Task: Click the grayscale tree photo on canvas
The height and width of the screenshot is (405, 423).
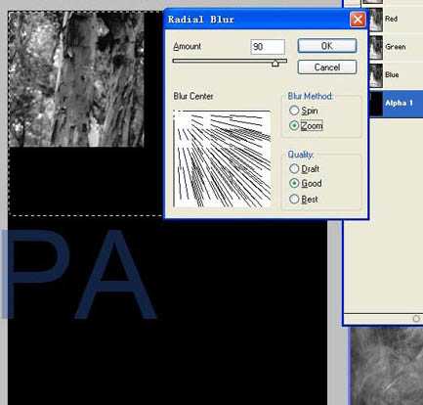Action: pos(76,79)
